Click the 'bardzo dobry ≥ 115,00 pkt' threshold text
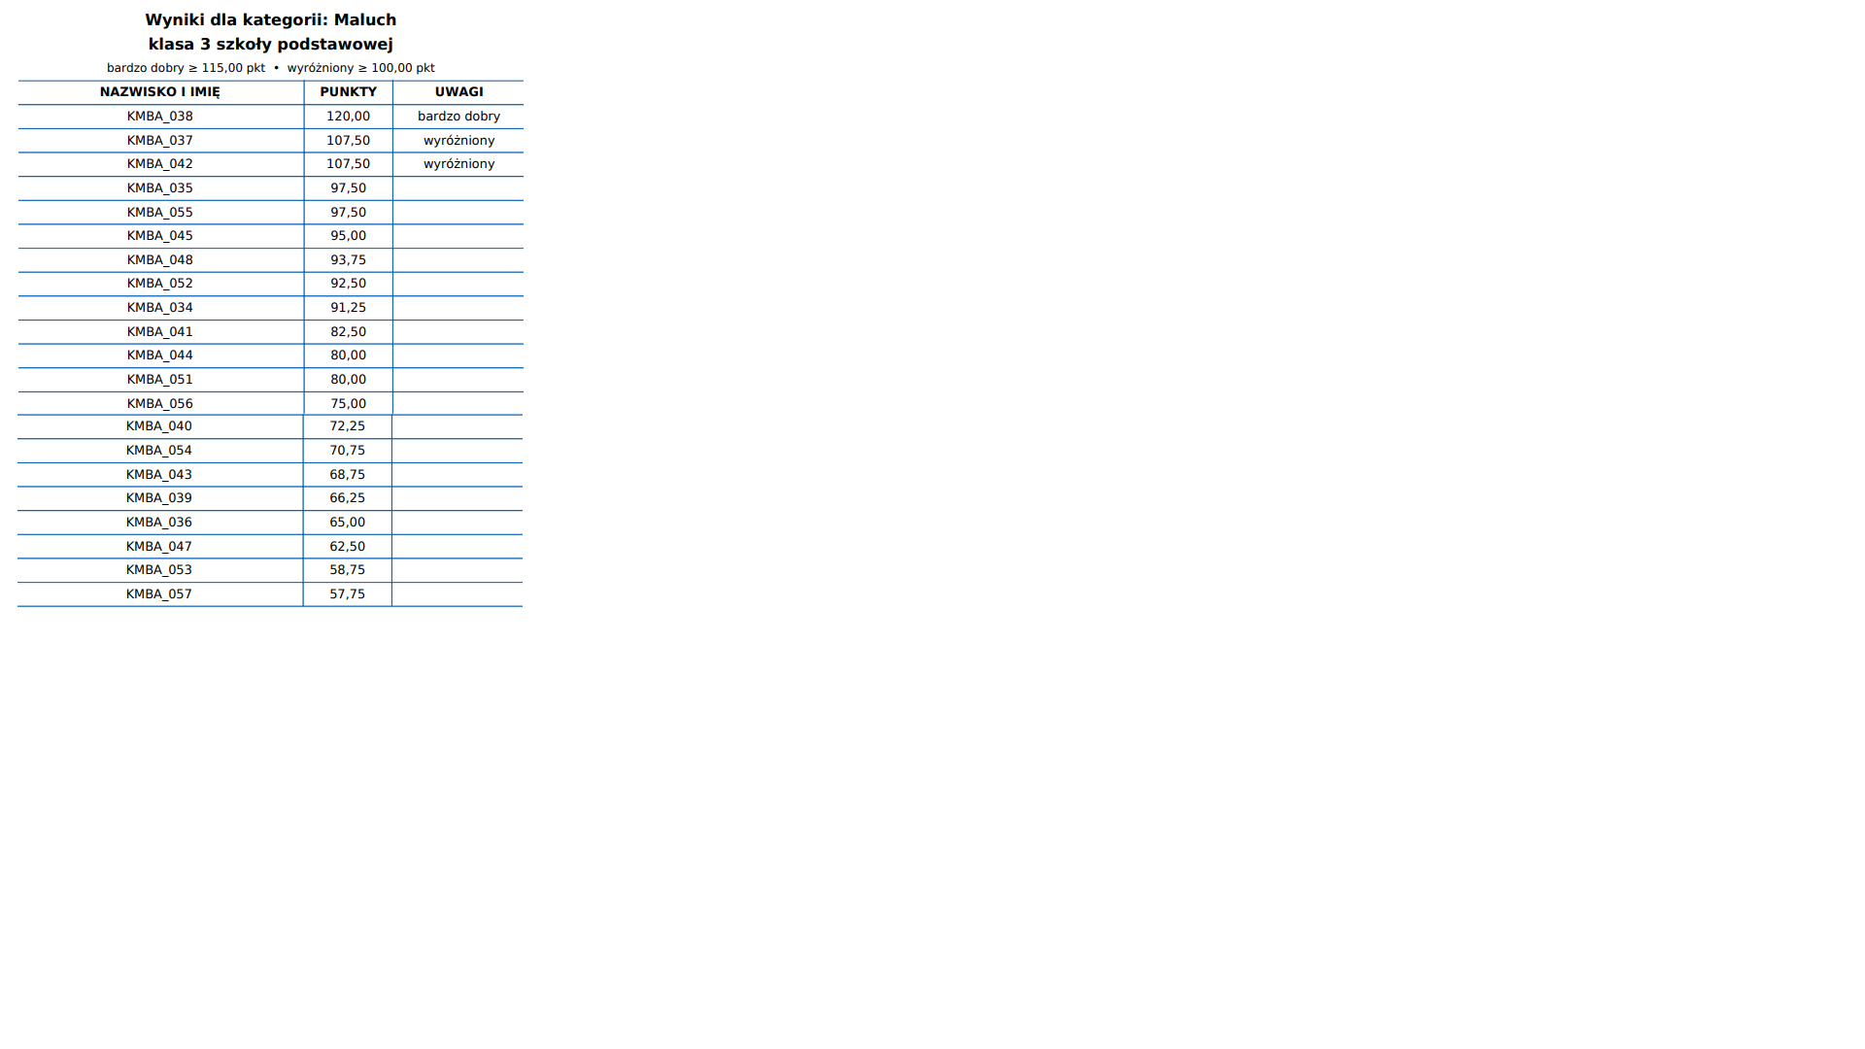This screenshot has width=1865, height=1049. [x=186, y=68]
